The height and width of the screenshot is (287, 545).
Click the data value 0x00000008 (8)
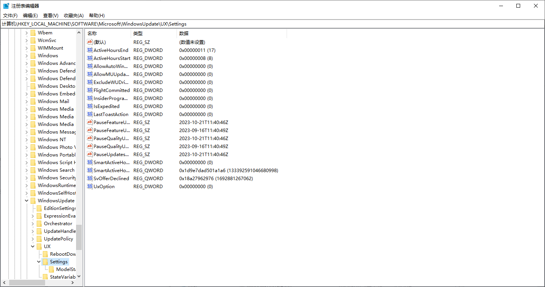coord(196,58)
